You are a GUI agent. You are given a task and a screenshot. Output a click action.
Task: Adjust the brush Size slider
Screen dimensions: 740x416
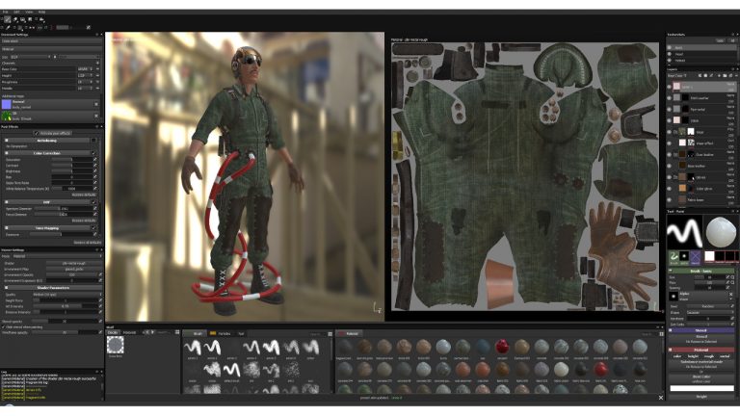click(x=710, y=277)
